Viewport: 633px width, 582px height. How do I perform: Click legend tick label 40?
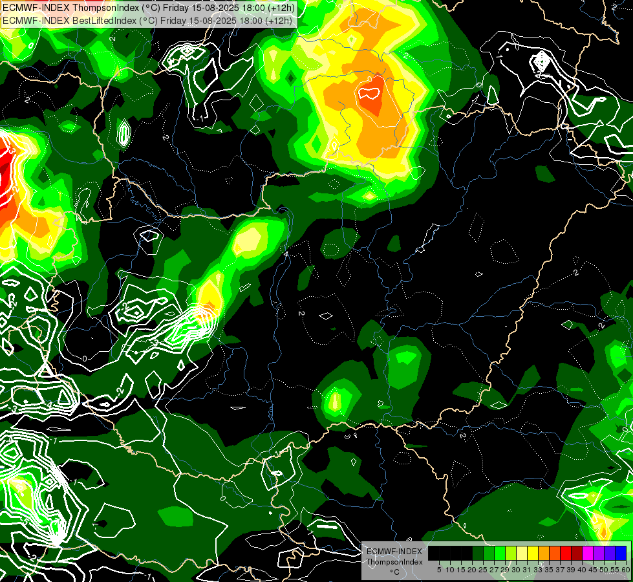[582, 570]
